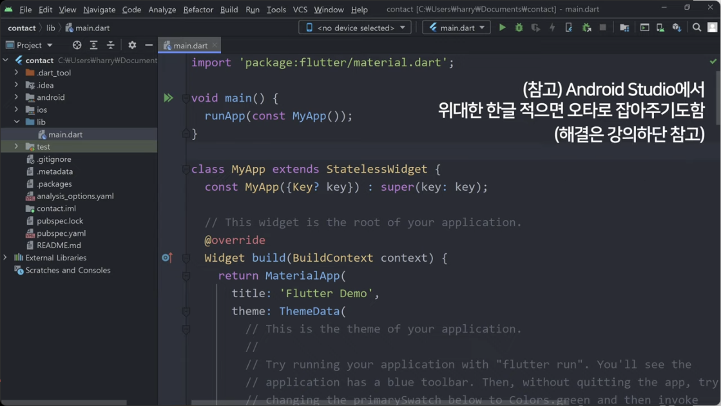Image resolution: width=721 pixels, height=406 pixels.
Task: Collapse all in Project panel icon
Action: pyautogui.click(x=110, y=45)
